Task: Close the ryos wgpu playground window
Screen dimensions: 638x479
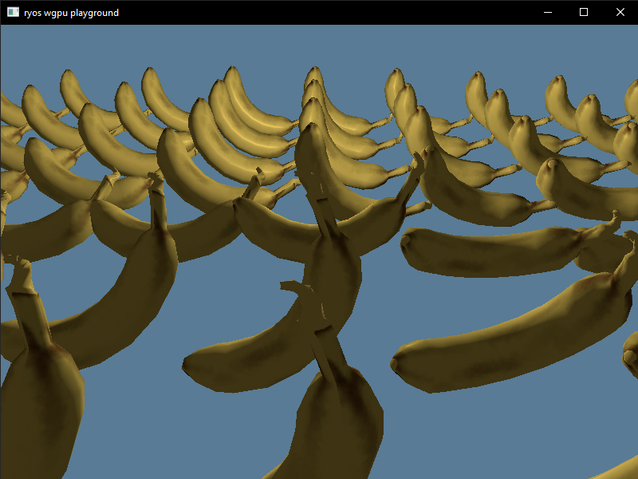Action: pos(620,12)
